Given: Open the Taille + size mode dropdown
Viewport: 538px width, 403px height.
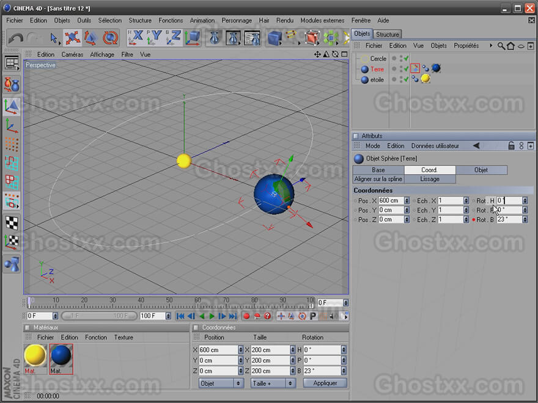Looking at the screenshot, I should pos(273,383).
